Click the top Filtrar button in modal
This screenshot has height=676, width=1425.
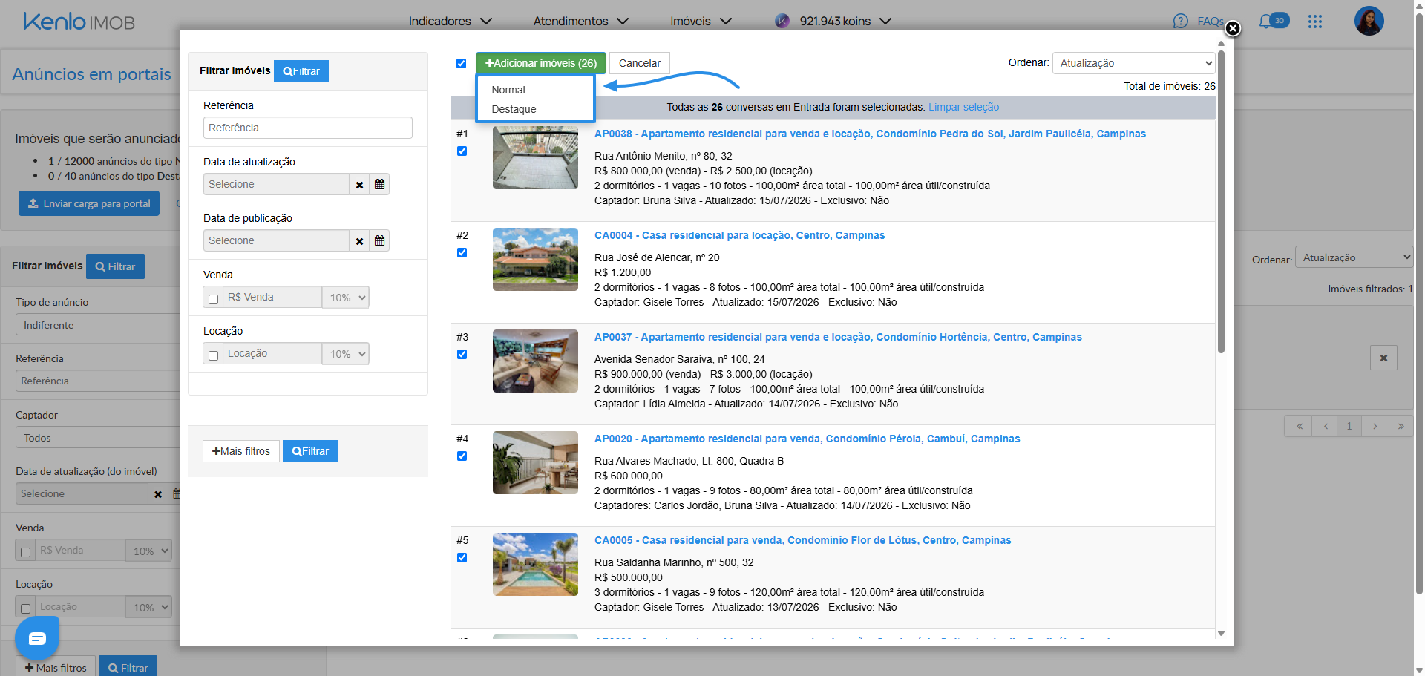[x=301, y=71]
